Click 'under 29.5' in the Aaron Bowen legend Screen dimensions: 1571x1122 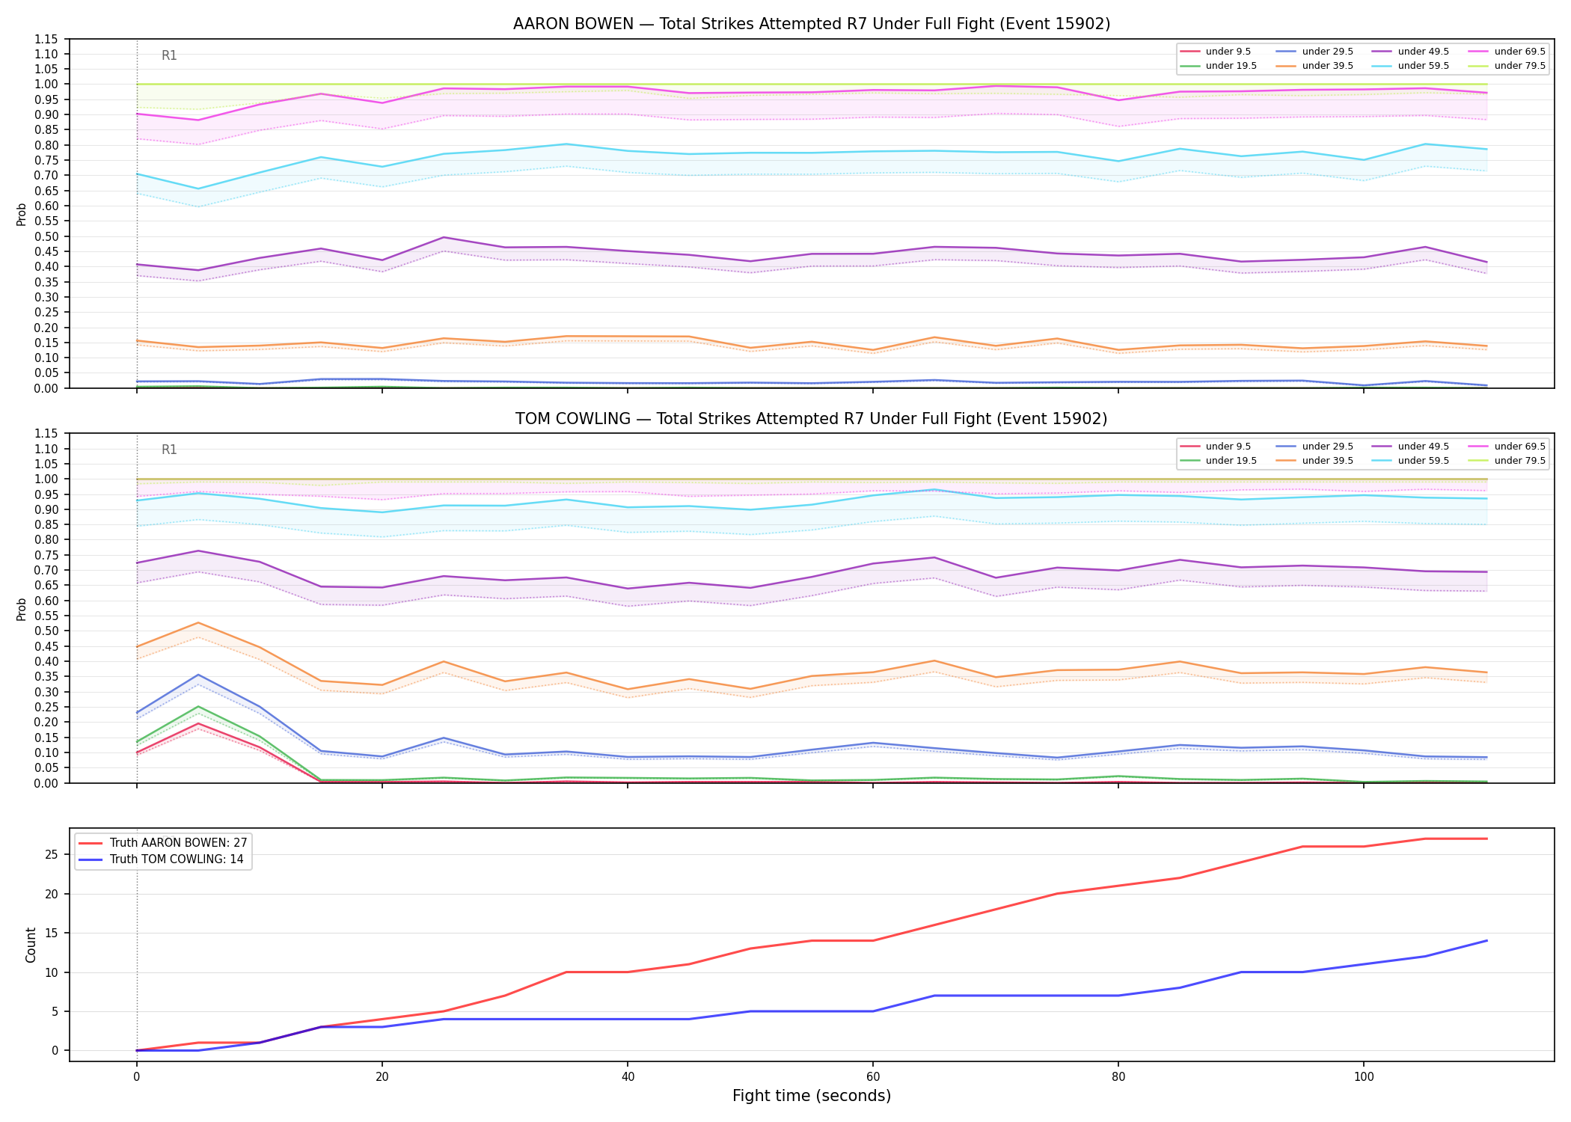tap(1327, 52)
